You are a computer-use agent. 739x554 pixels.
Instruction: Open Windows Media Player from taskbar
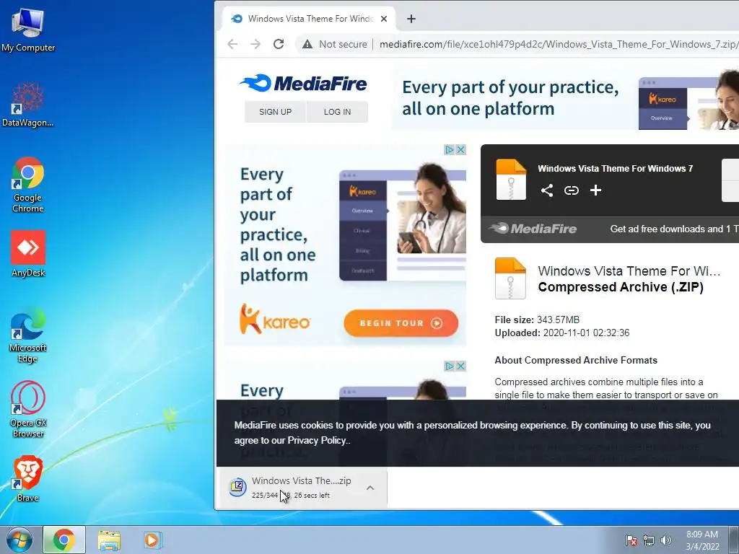tap(152, 540)
